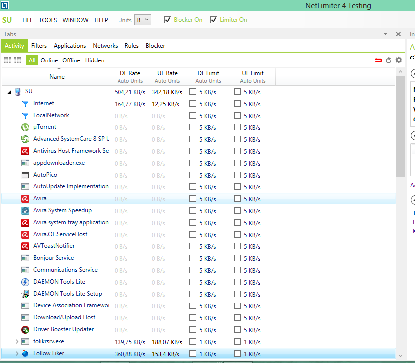The image size is (415, 363).
Task: Show only Online applications
Action: pyautogui.click(x=49, y=60)
